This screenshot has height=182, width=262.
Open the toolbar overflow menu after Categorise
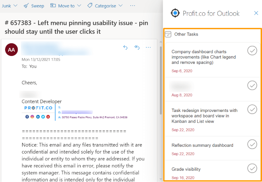[132, 6]
